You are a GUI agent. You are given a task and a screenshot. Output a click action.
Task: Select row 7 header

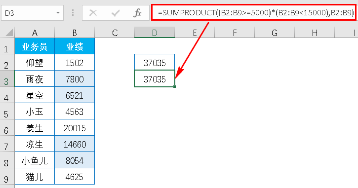pyautogui.click(x=7, y=144)
